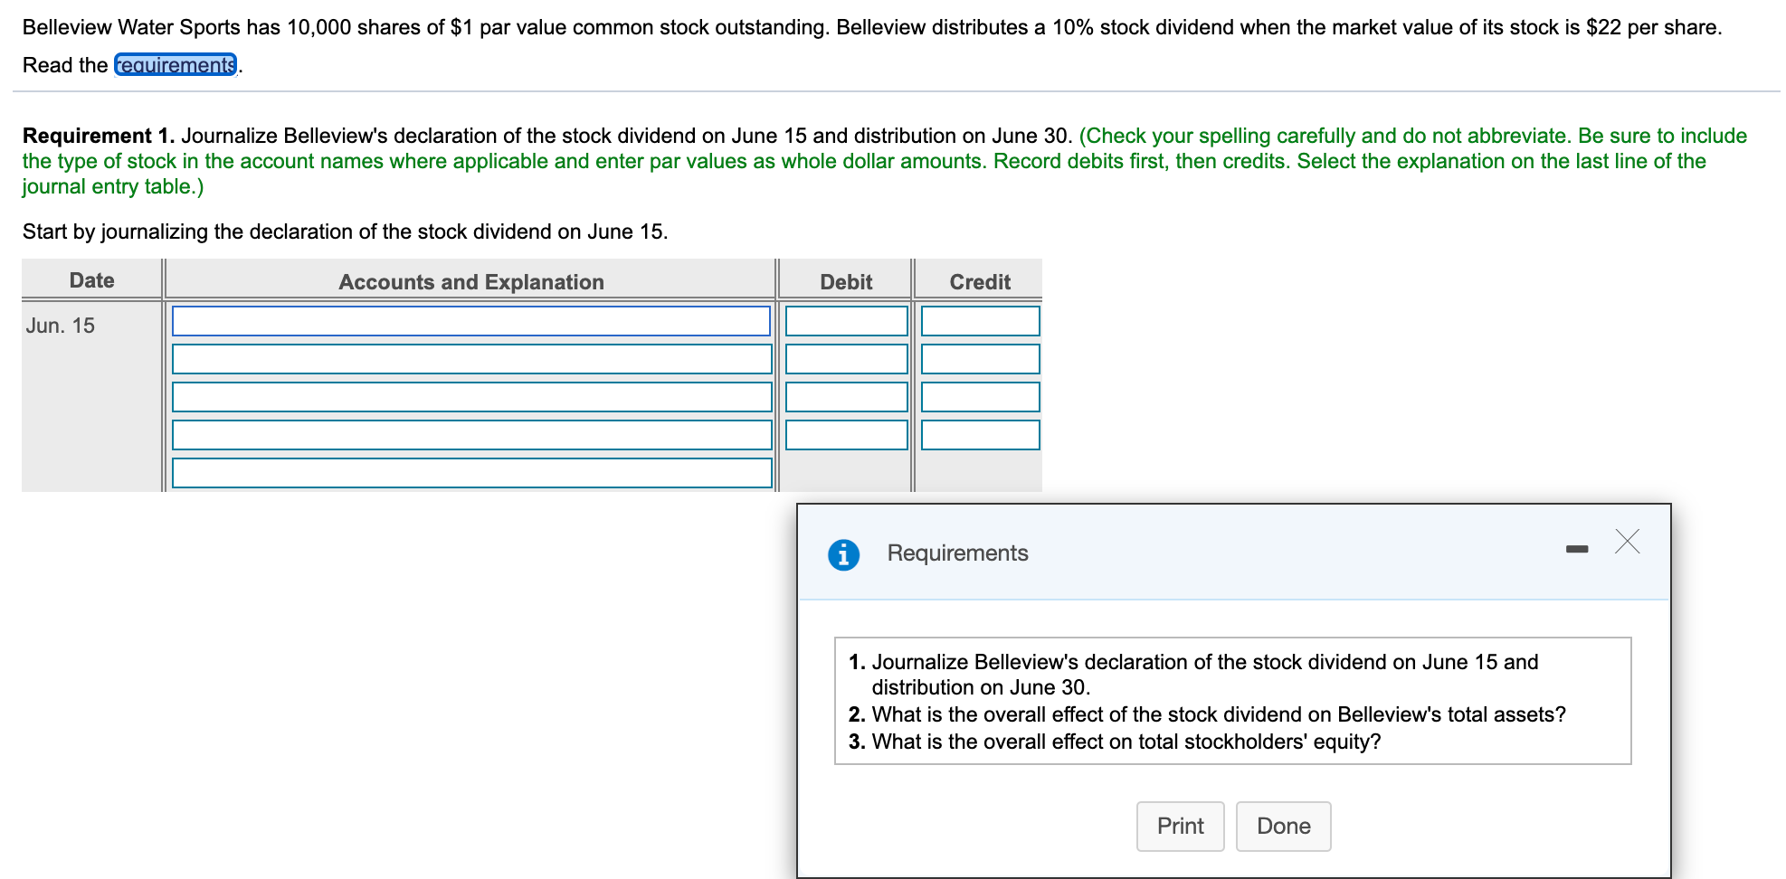Viewport: 1786px width, 879px height.
Task: Click first row Credit amount field
Action: pos(980,321)
